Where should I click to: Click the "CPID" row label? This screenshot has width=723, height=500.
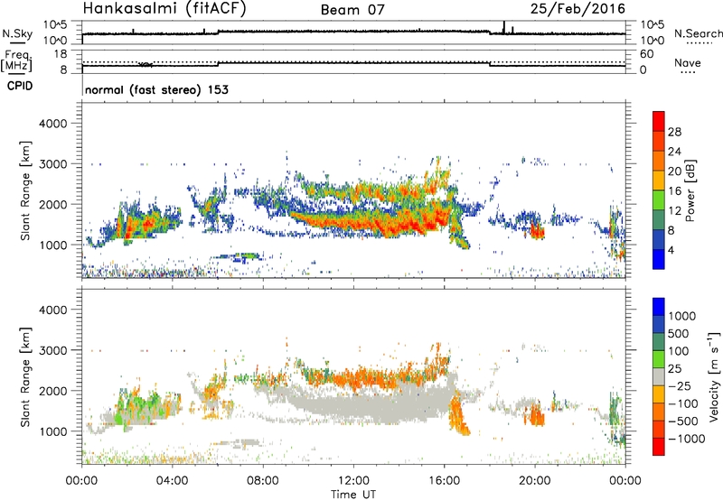click(20, 86)
